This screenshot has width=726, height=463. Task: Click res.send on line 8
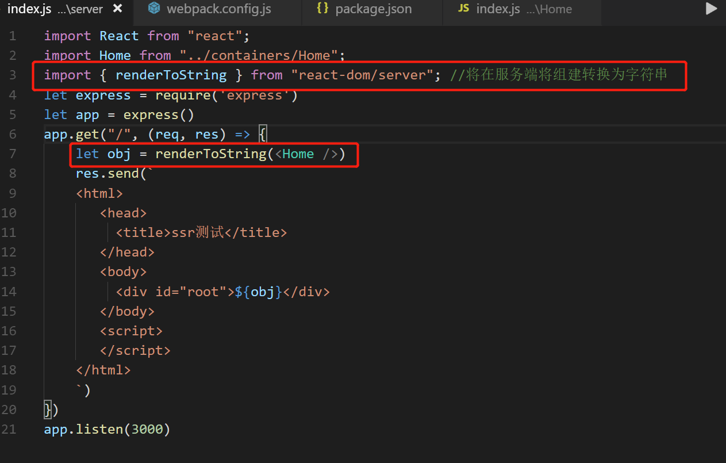tap(107, 174)
